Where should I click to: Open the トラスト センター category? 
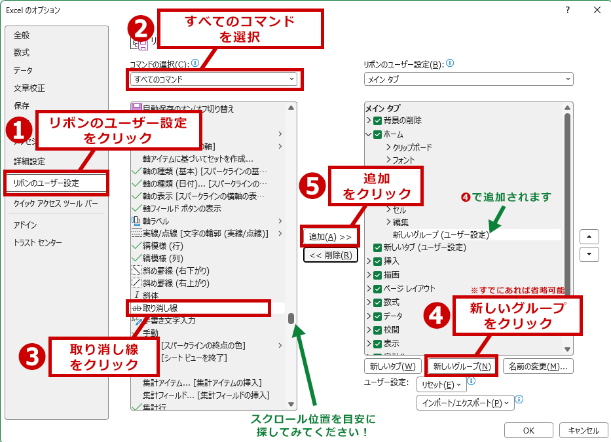[38, 243]
